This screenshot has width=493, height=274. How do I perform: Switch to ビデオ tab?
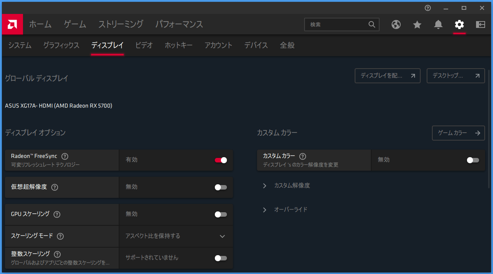(x=144, y=45)
